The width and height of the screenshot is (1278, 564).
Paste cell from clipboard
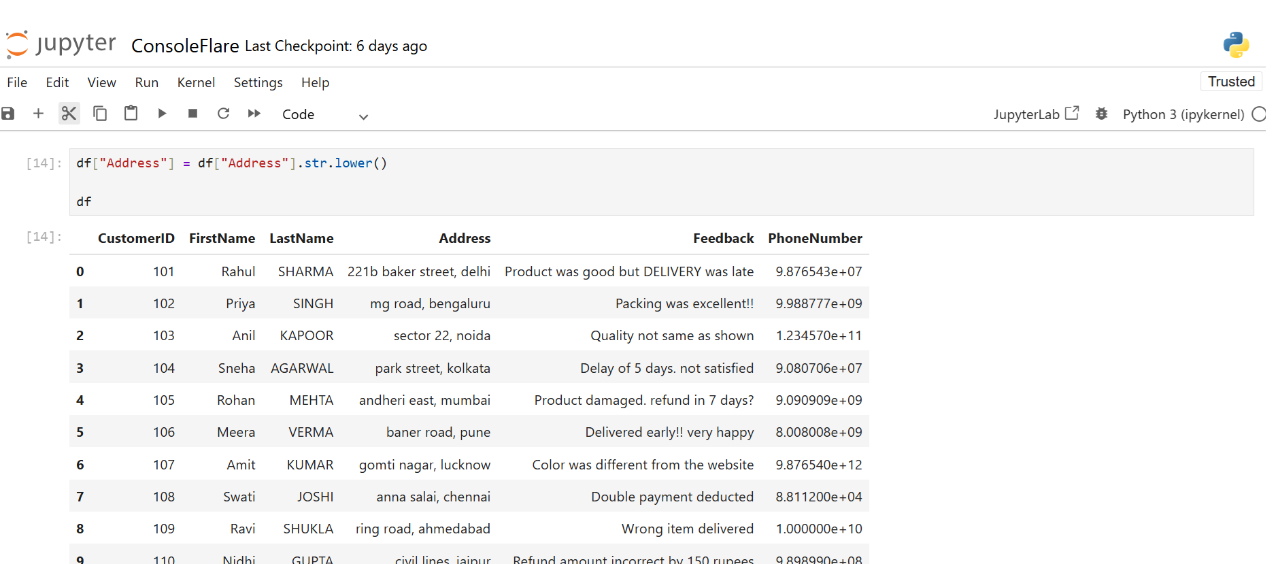131,114
